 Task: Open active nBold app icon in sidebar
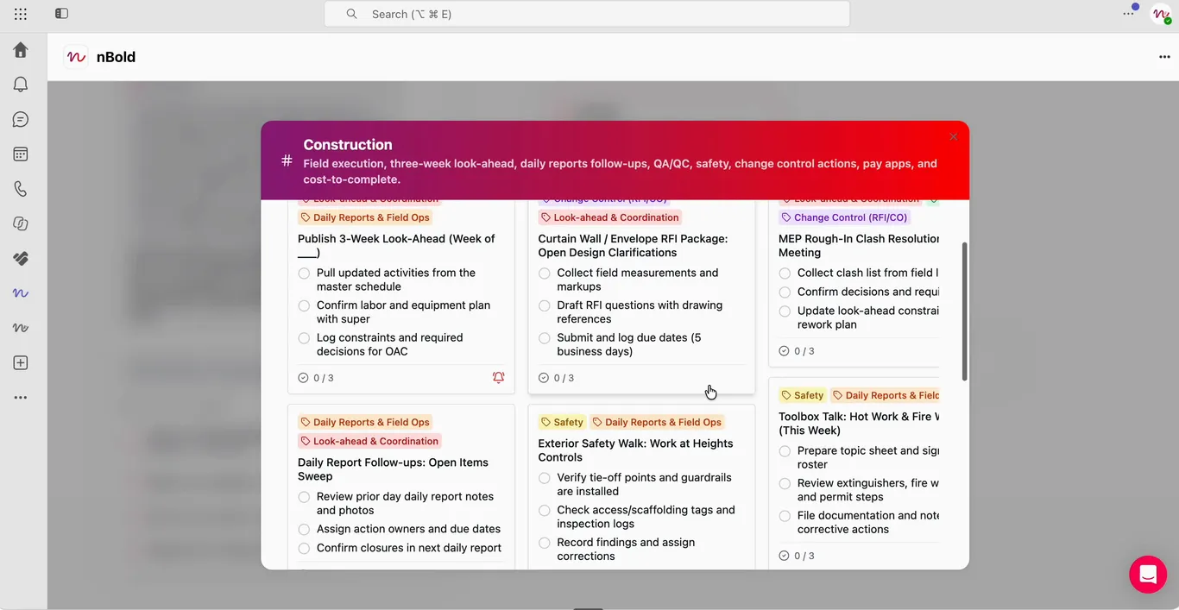coord(21,293)
